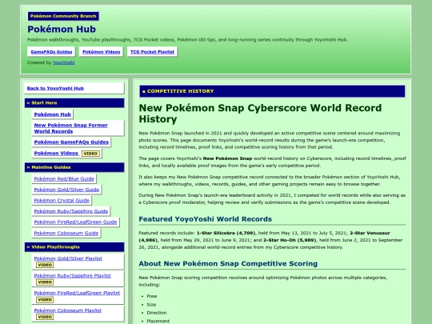This screenshot has width=432, height=324.
Task: Click the Pokémon Community Branch badge
Action: [x=63, y=16]
